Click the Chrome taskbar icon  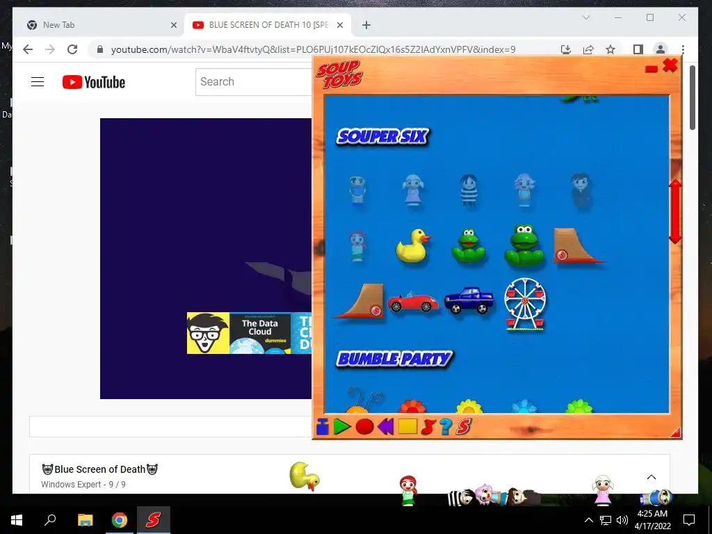tap(120, 520)
